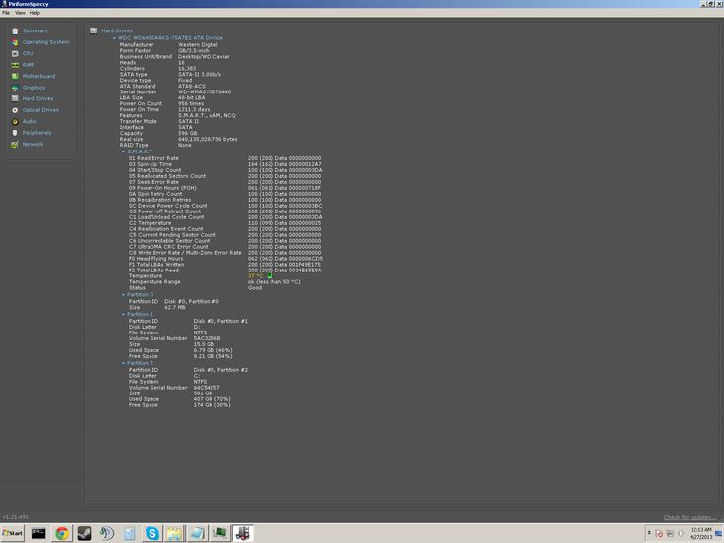Click the active Speccy taskbar button
Screen dimensions: 724x543
pyautogui.click(x=243, y=533)
